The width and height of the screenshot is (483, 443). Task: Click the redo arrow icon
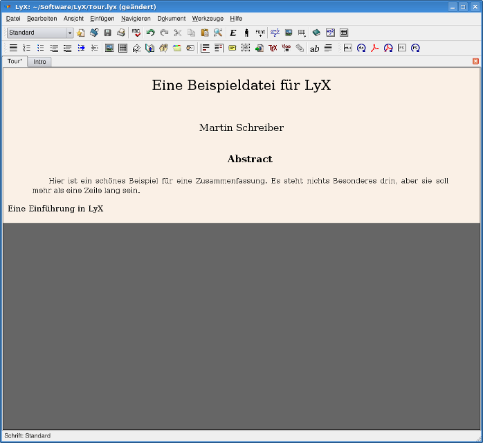coord(164,33)
